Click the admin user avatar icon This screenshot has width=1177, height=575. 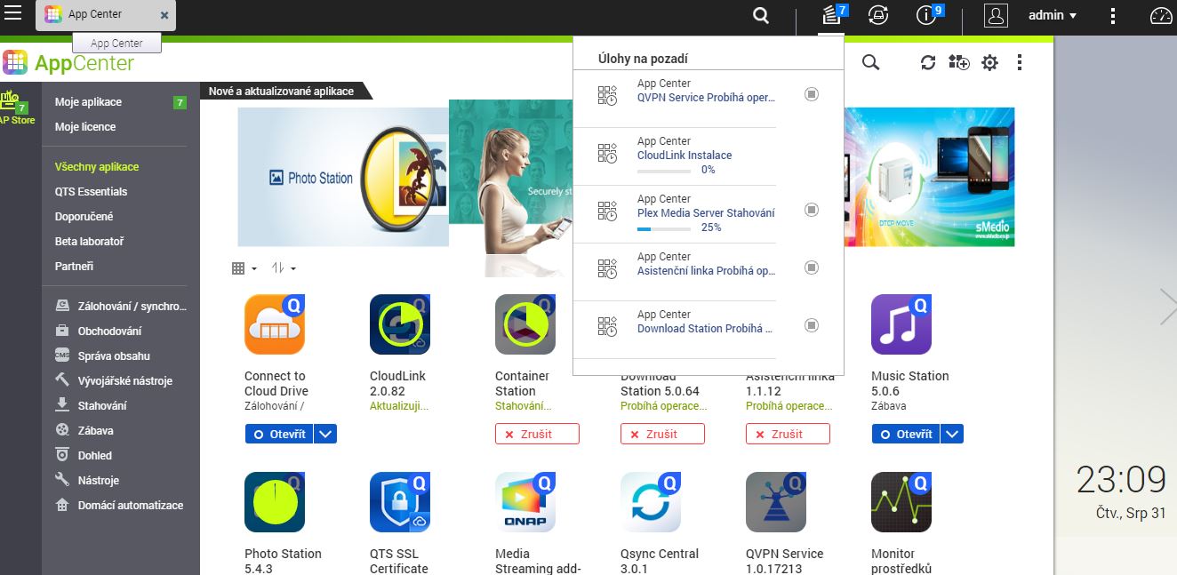click(x=997, y=15)
